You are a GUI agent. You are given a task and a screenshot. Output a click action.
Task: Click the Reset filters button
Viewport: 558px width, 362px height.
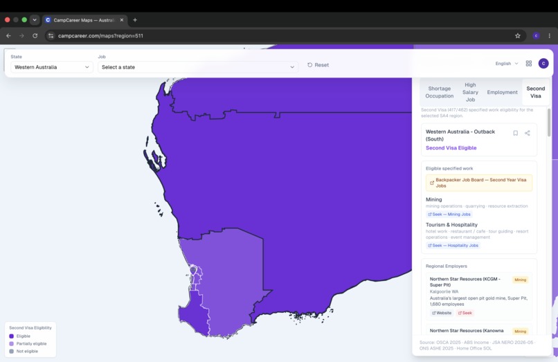(318, 65)
